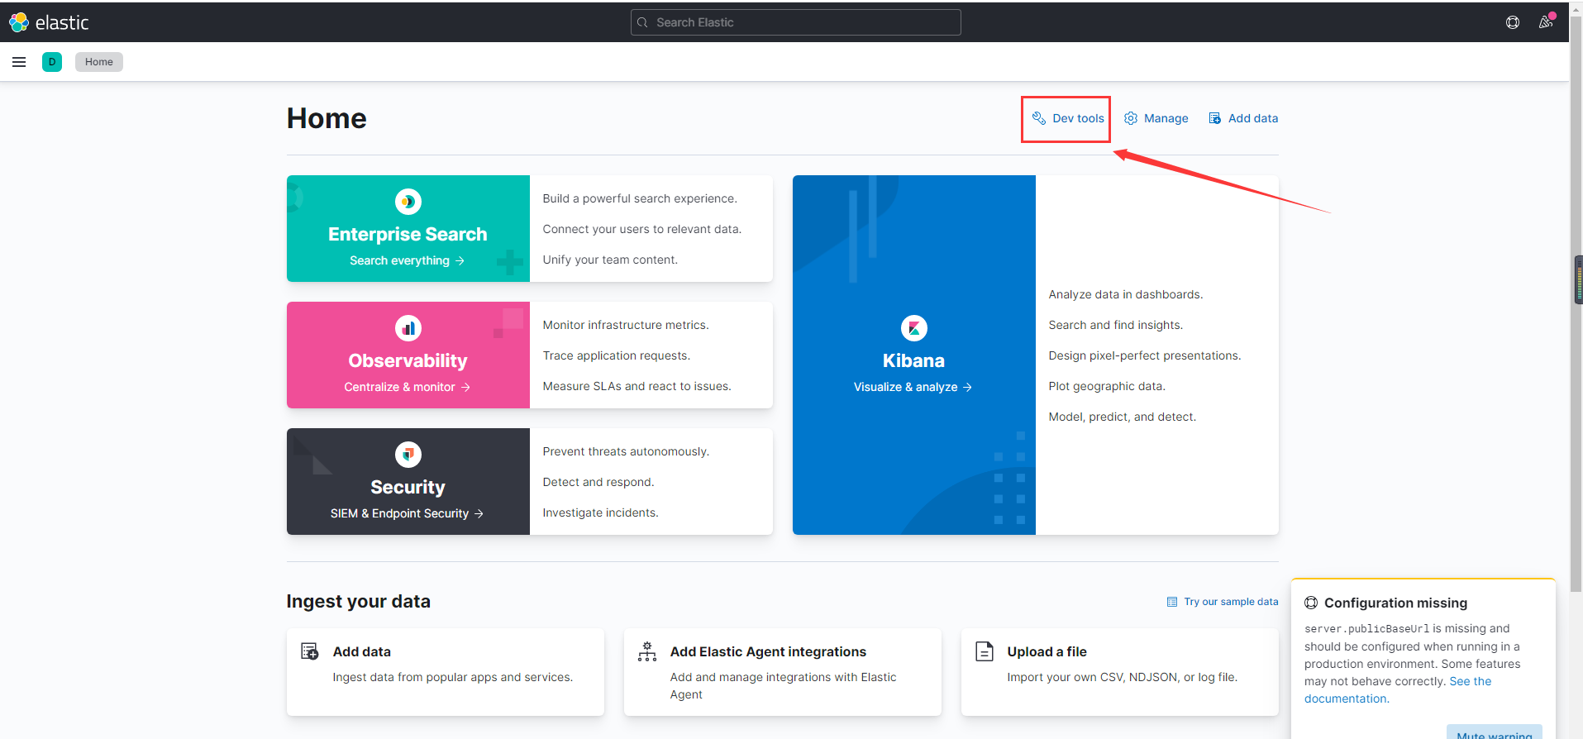Click 'Connect your users to relevant data.' text
Image resolution: width=1583 pixels, height=739 pixels.
pos(642,229)
